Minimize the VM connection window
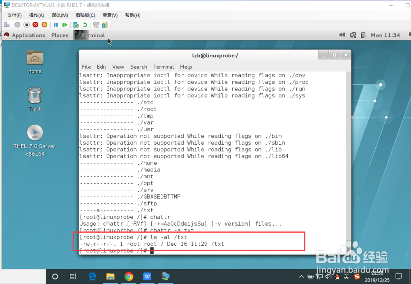Image resolution: width=411 pixels, height=284 pixels. coord(391,5)
